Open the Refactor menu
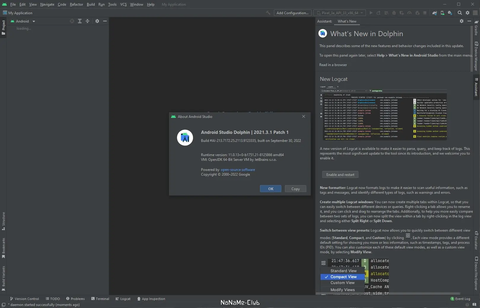 (x=76, y=4)
